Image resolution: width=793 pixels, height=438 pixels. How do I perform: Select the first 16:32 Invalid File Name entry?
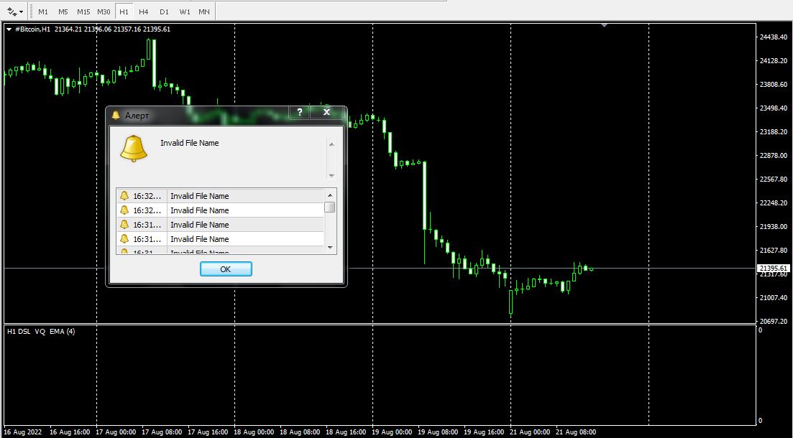click(x=220, y=196)
